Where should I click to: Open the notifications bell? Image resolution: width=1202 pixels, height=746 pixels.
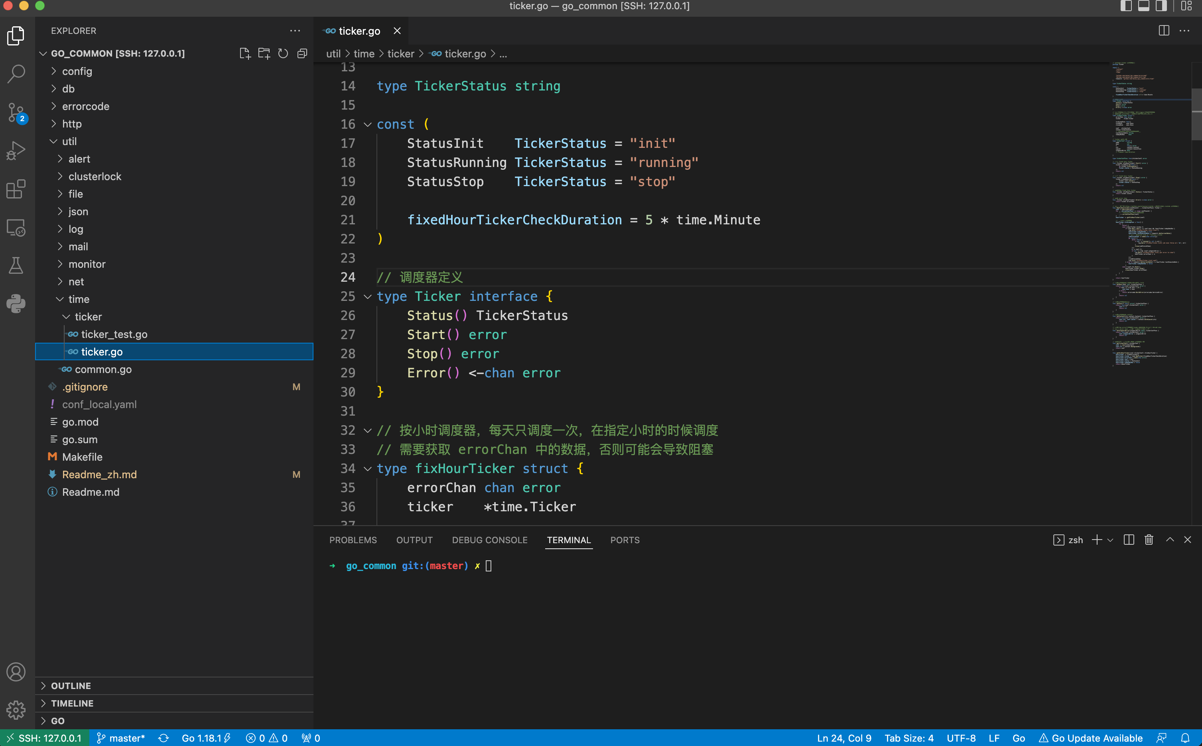1185,738
